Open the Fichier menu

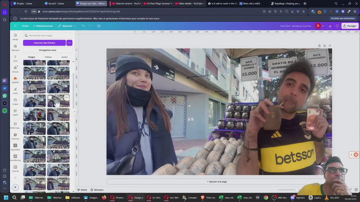[x=25, y=26]
